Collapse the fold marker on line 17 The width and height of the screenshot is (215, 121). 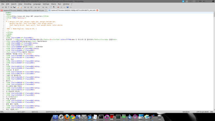[x=5, y=41]
